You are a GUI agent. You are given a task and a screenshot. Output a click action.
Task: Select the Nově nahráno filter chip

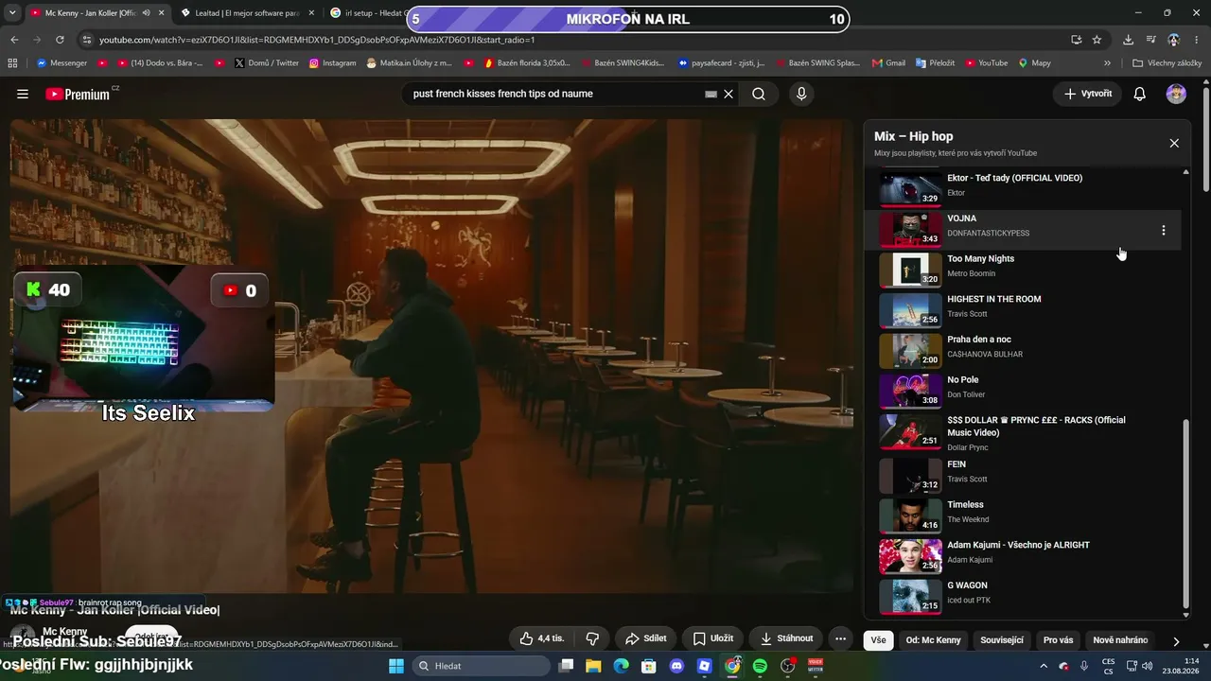coord(1120,640)
